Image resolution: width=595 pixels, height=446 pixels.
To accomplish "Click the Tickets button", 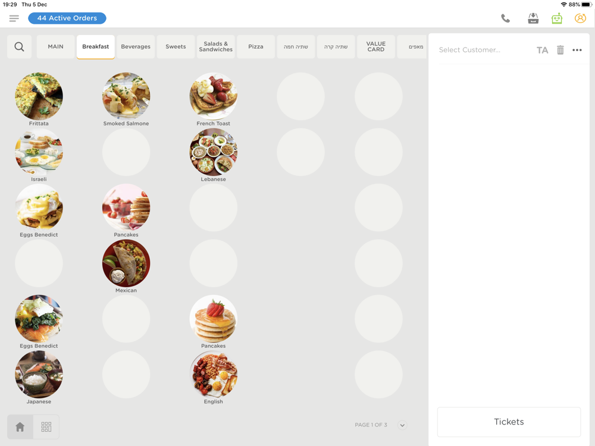I will point(509,422).
